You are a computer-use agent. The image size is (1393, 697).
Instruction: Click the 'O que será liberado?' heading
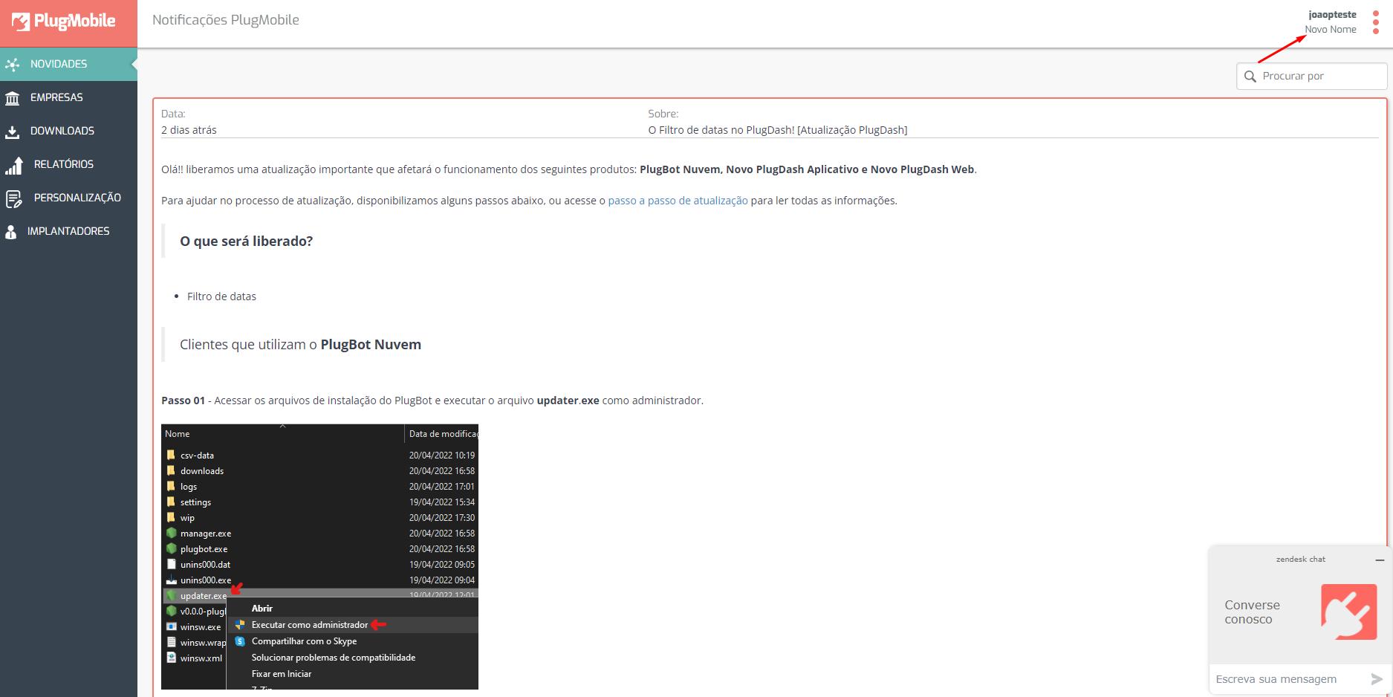(246, 241)
